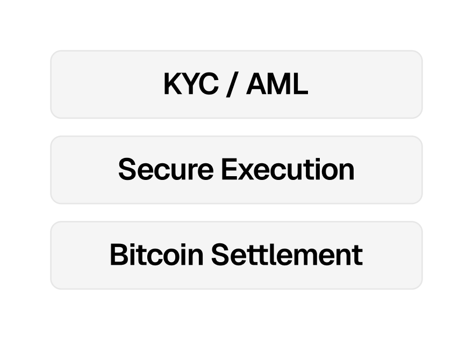The image size is (473, 340).
Task: Activate the last pill labeled Bitcoin Settlement
Action: point(236,255)
